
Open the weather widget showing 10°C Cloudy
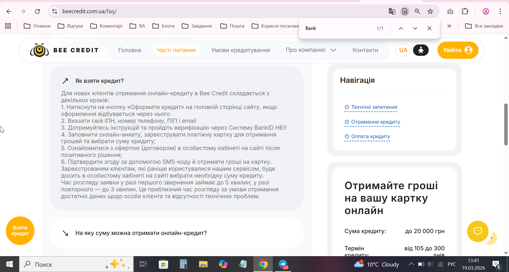tap(376, 264)
